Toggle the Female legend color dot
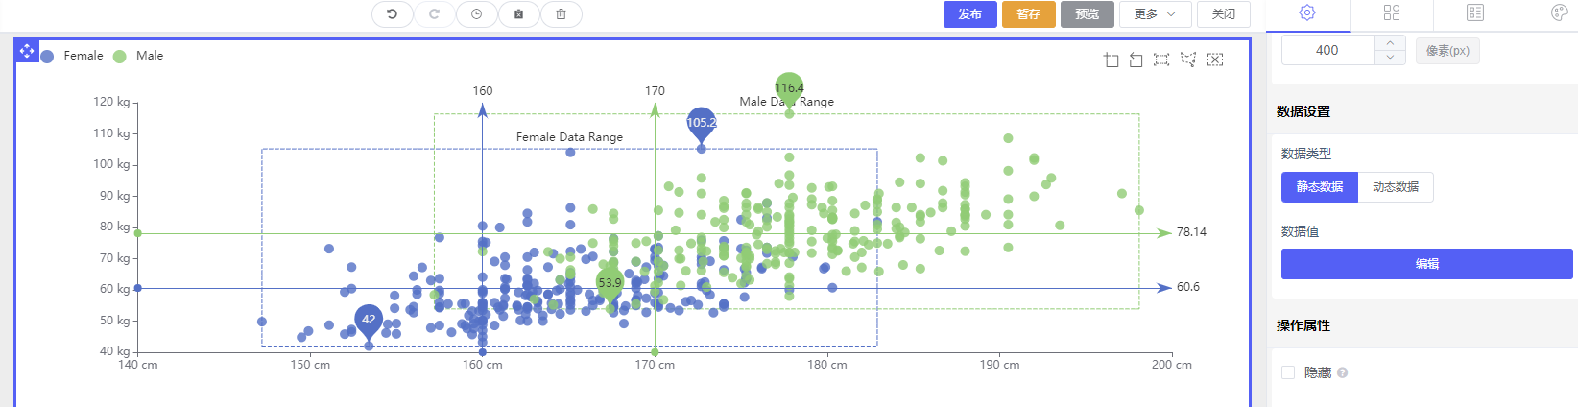Screen dimensions: 1578x407 coord(47,57)
